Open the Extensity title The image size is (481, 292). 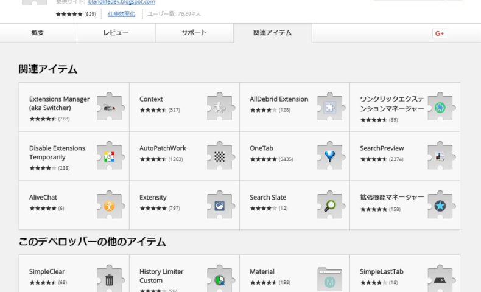[153, 197]
